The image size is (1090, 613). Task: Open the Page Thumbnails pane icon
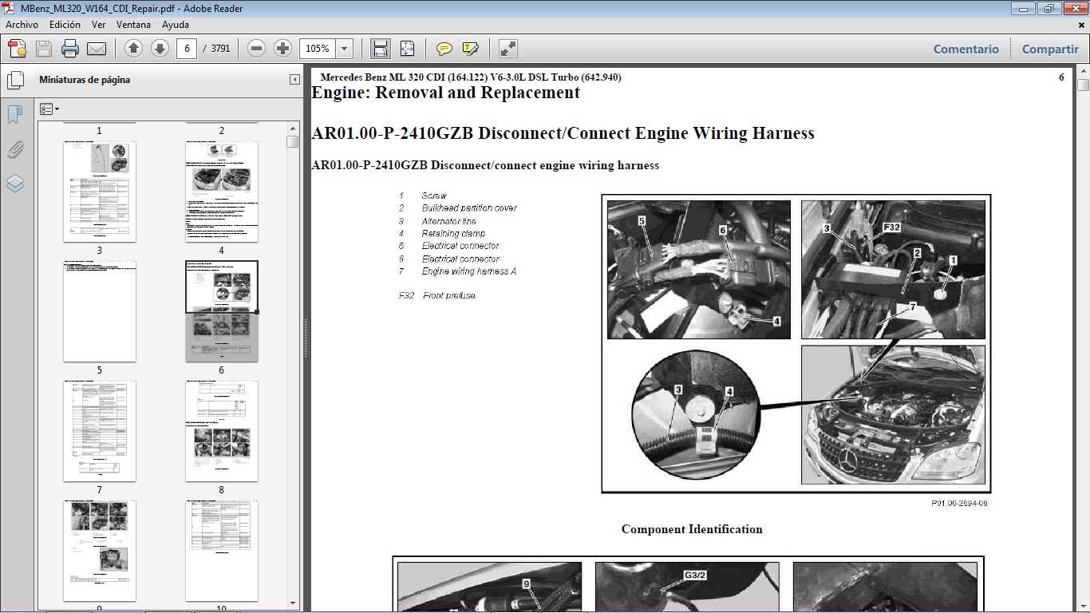(15, 80)
